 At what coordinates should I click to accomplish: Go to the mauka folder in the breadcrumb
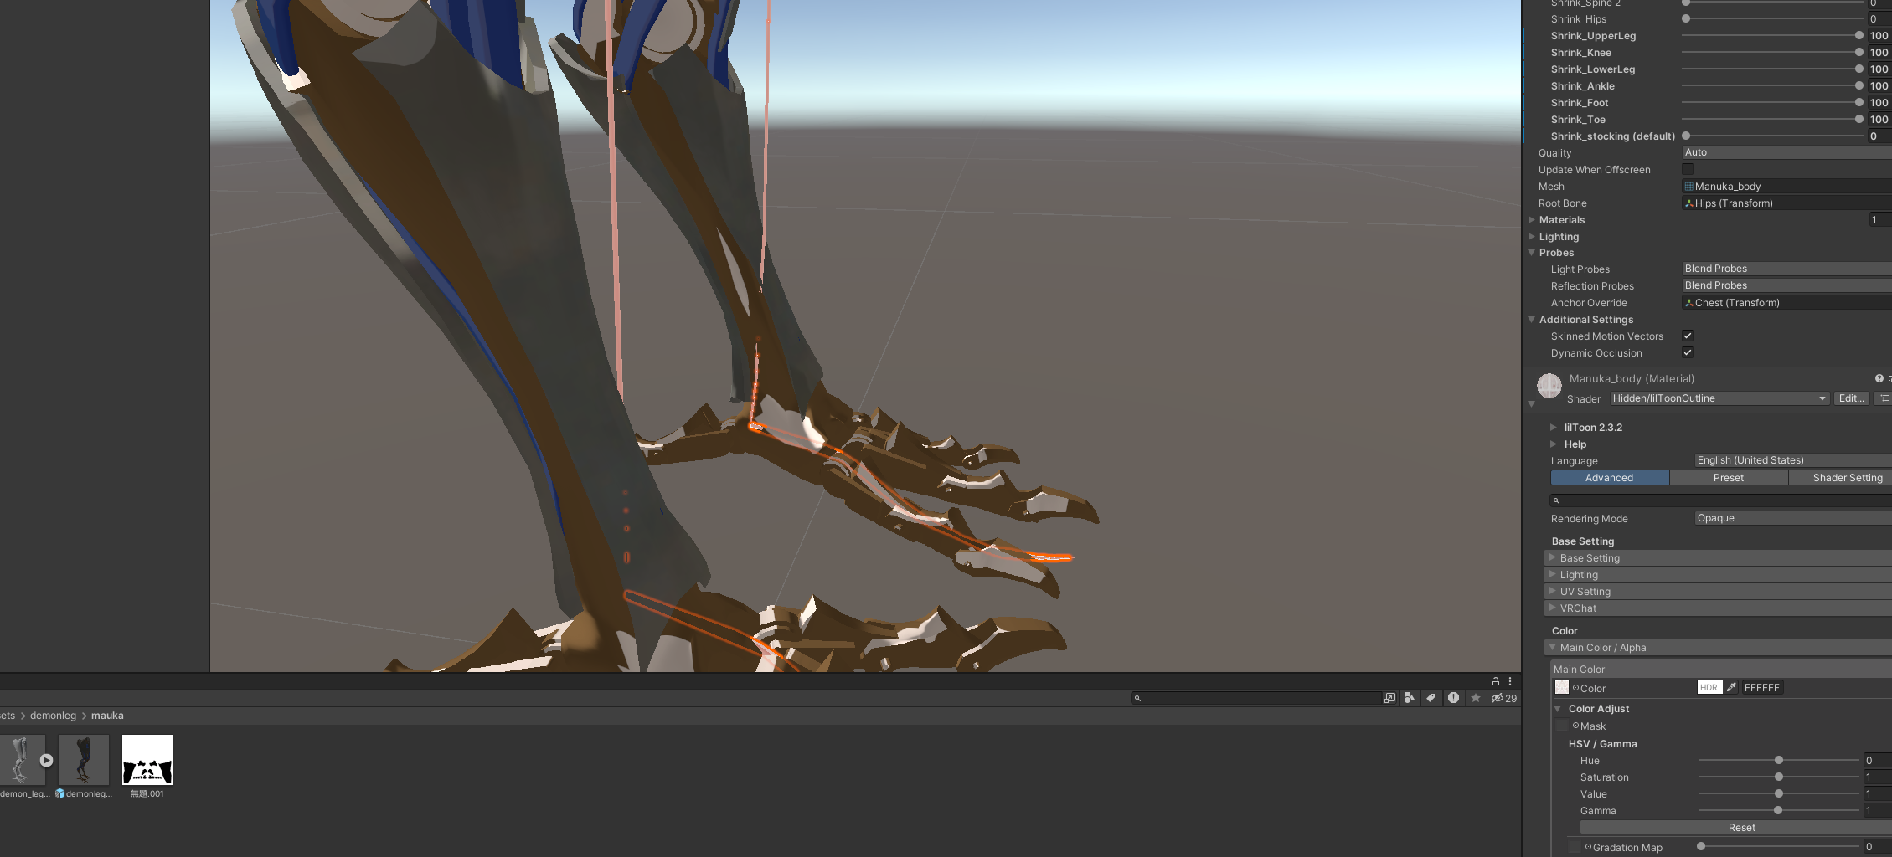click(x=107, y=716)
